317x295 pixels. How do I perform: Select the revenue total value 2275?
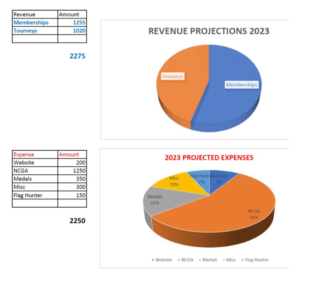[x=77, y=56]
